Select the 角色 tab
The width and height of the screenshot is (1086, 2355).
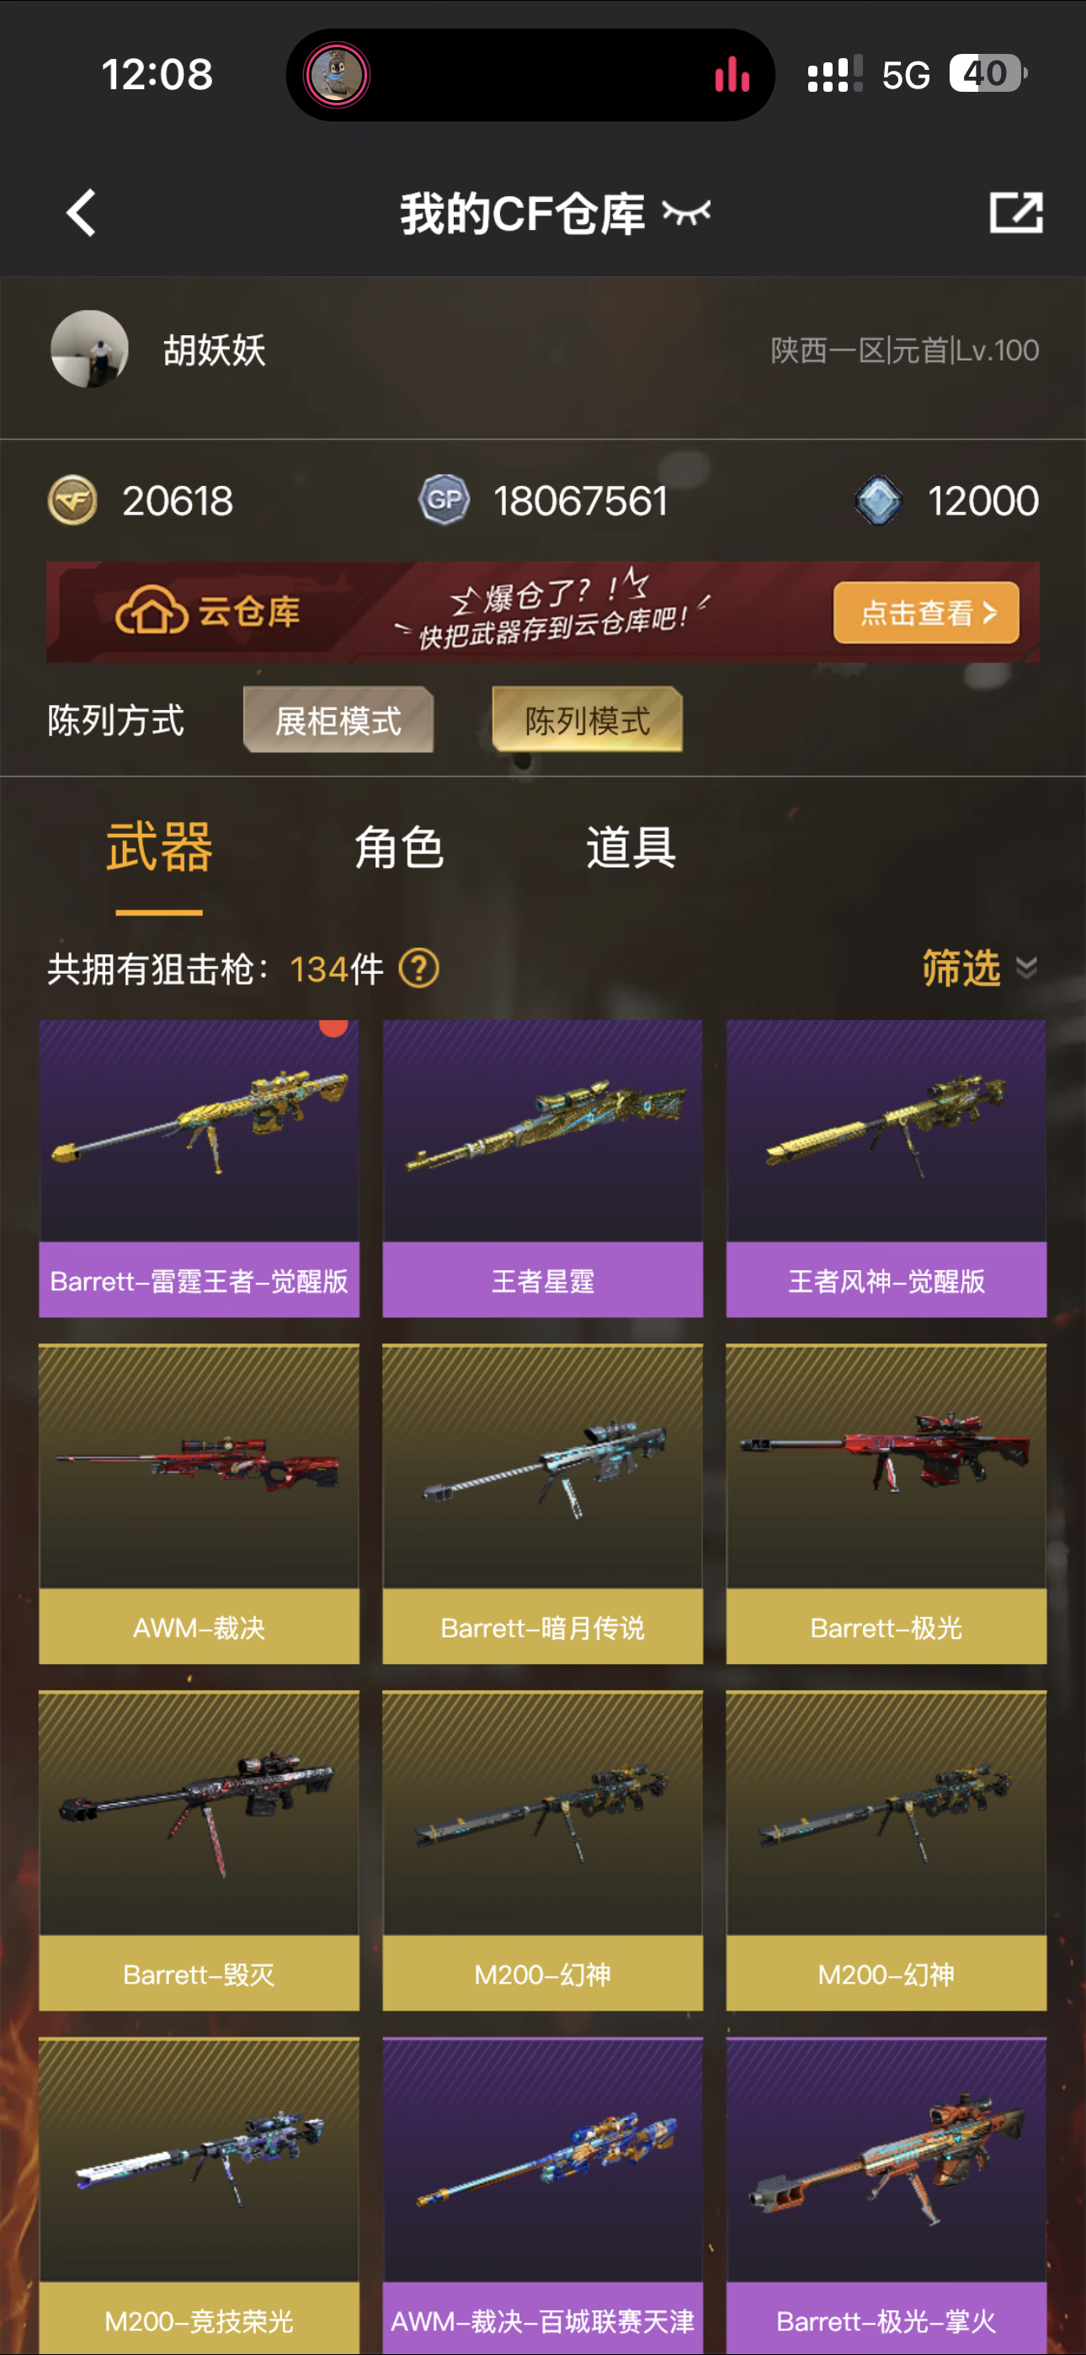tap(398, 847)
